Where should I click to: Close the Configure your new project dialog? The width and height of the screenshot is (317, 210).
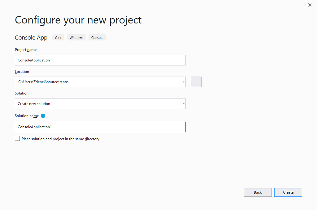[310, 5]
